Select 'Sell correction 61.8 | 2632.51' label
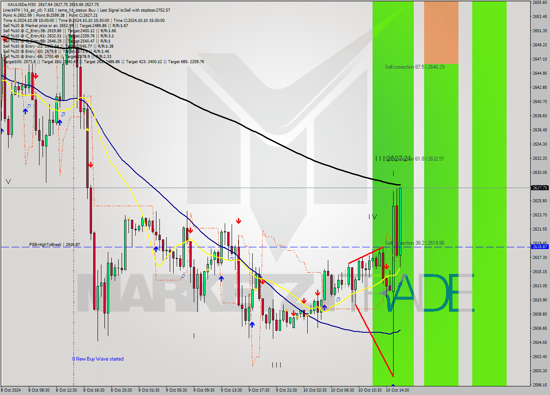Image resolution: width=550 pixels, height=395 pixels. click(x=415, y=159)
